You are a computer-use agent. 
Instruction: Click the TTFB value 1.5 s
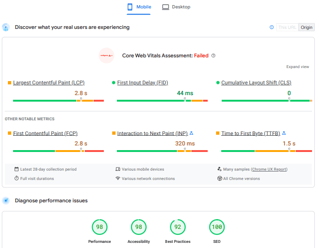point(289,144)
